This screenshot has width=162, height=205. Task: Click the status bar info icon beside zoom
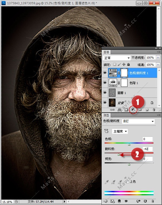(x=16, y=202)
